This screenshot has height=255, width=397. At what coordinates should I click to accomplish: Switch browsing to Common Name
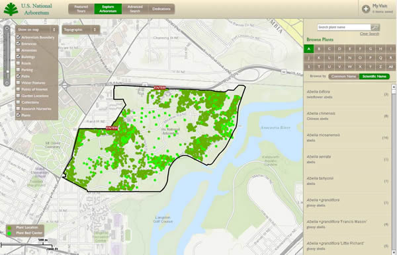tap(343, 77)
